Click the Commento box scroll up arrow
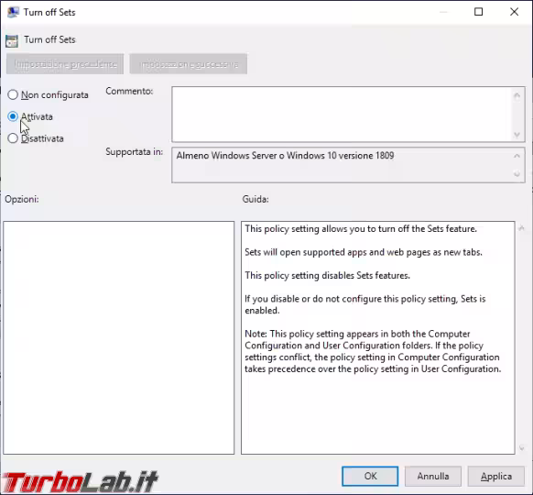This screenshot has height=495, width=533. (x=517, y=95)
